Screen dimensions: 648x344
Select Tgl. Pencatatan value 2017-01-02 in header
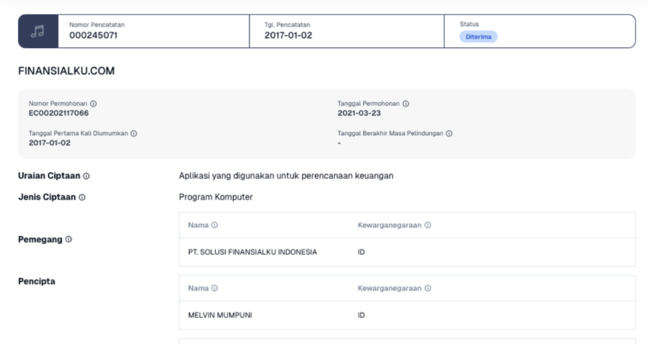(289, 35)
